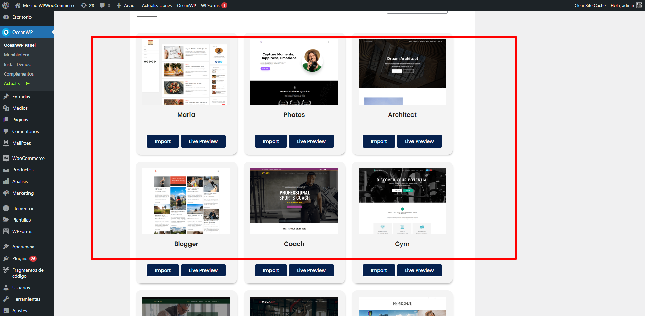Live Preview the Photos demo
Image resolution: width=645 pixels, height=316 pixels.
[x=311, y=141]
